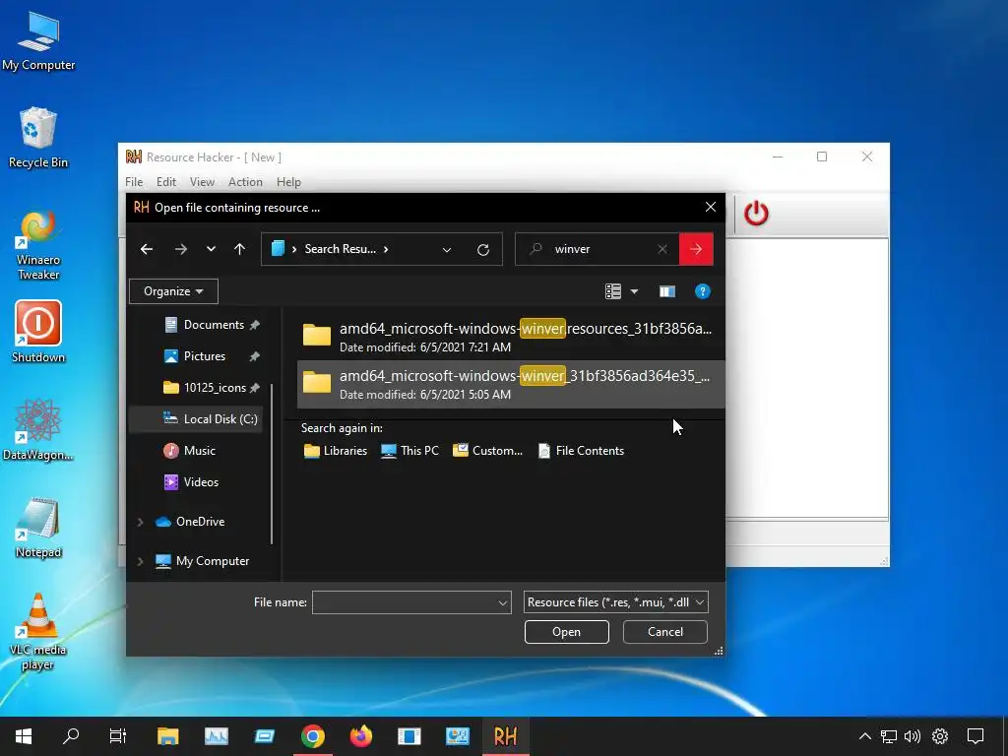The height and width of the screenshot is (756, 1008).
Task: Launch Winaero Tweaker desktop shortcut
Action: 38,245
